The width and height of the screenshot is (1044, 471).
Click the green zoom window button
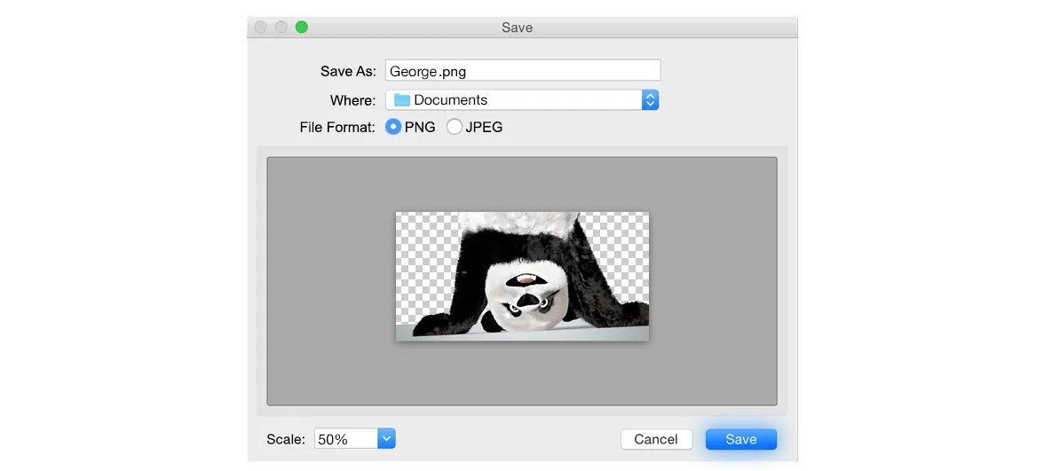click(302, 27)
